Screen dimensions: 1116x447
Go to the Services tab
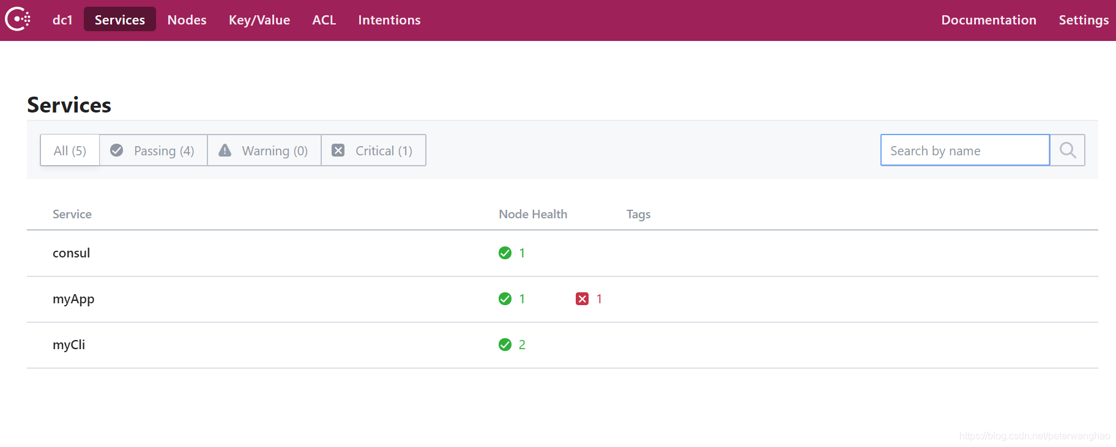tap(120, 20)
